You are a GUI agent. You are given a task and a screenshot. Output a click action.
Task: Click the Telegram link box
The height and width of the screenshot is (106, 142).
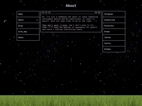114,14
